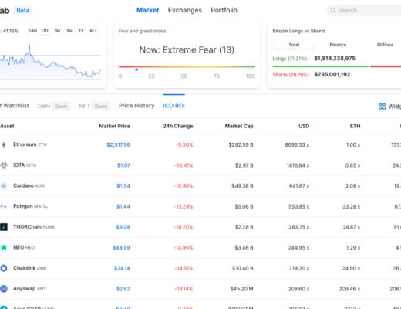The height and width of the screenshot is (309, 401).
Task: Select the ALL chart range
Action: [93, 31]
